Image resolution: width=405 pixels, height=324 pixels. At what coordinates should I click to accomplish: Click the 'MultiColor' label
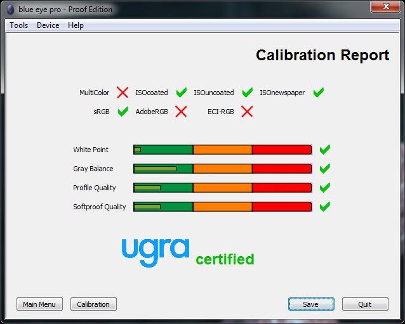point(95,93)
